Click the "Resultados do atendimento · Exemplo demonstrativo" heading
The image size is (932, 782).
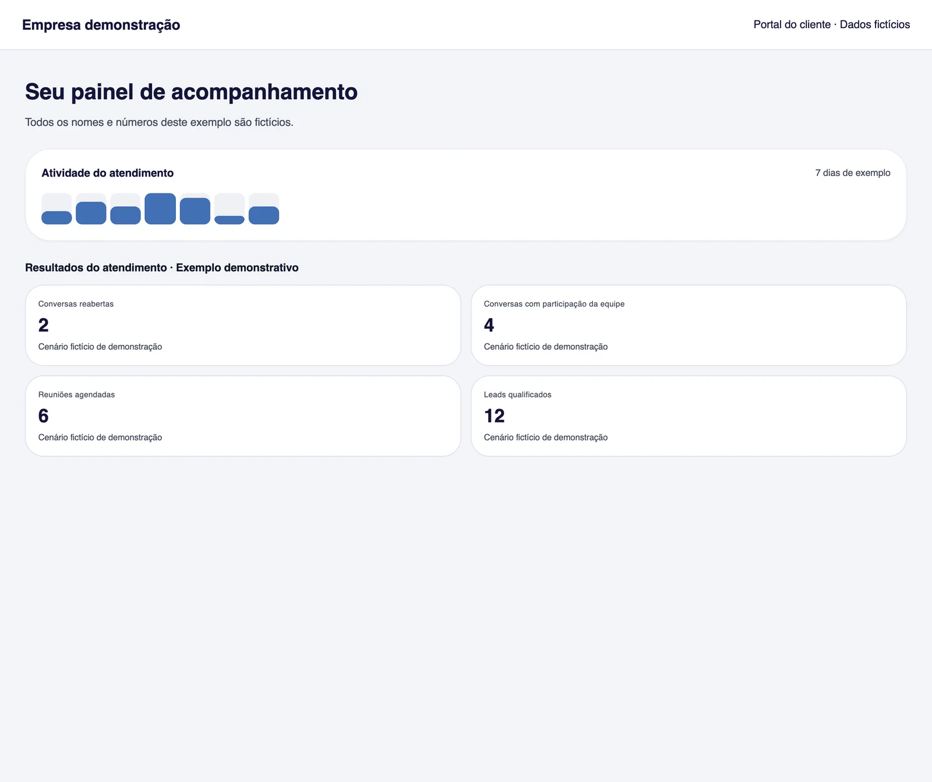click(162, 267)
